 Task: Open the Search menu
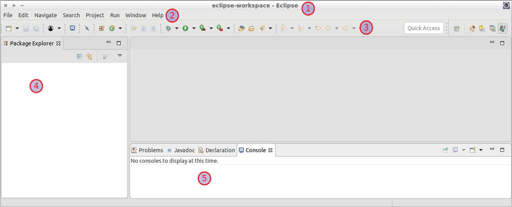(71, 15)
